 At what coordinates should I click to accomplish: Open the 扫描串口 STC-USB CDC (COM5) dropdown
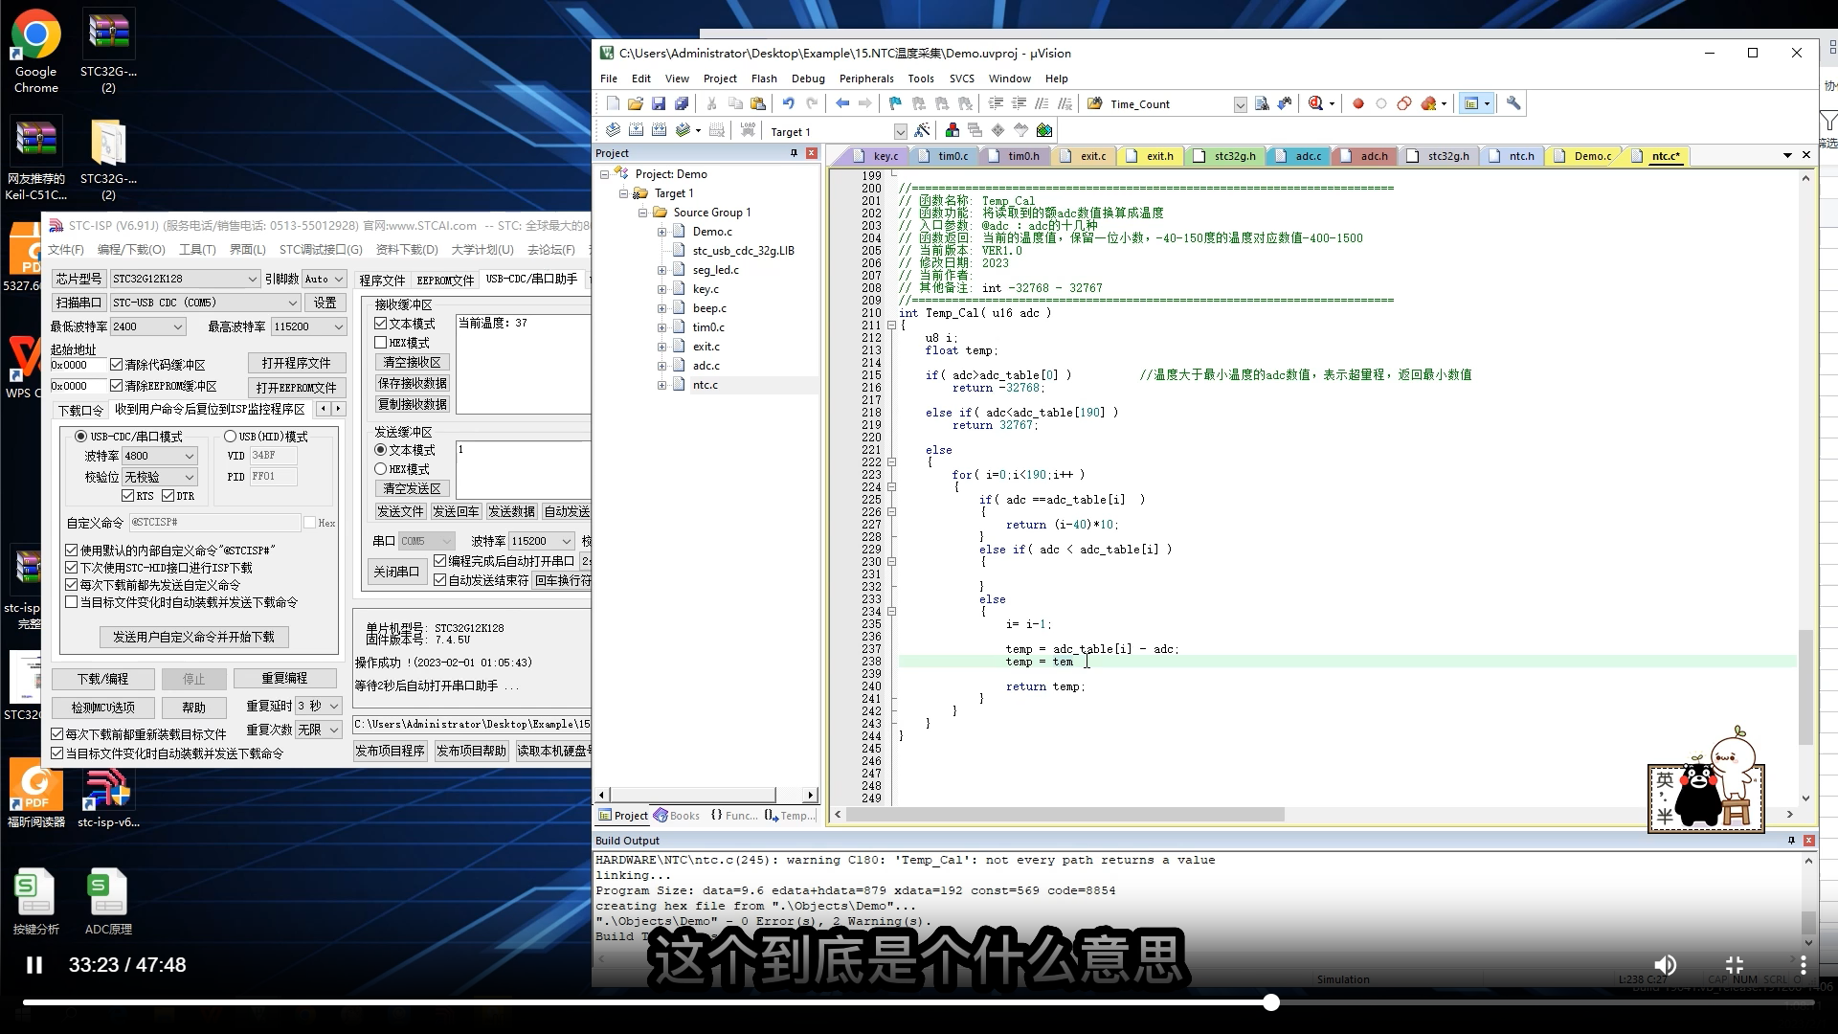point(206,303)
